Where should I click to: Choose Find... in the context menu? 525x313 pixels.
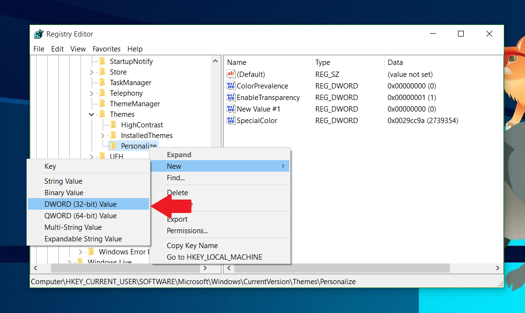click(x=221, y=178)
